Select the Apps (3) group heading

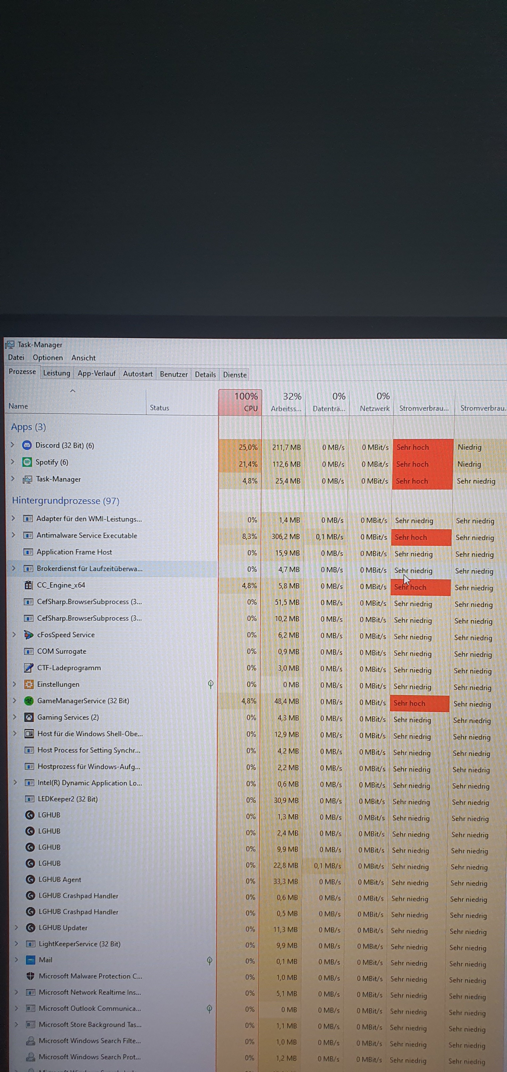point(28,427)
